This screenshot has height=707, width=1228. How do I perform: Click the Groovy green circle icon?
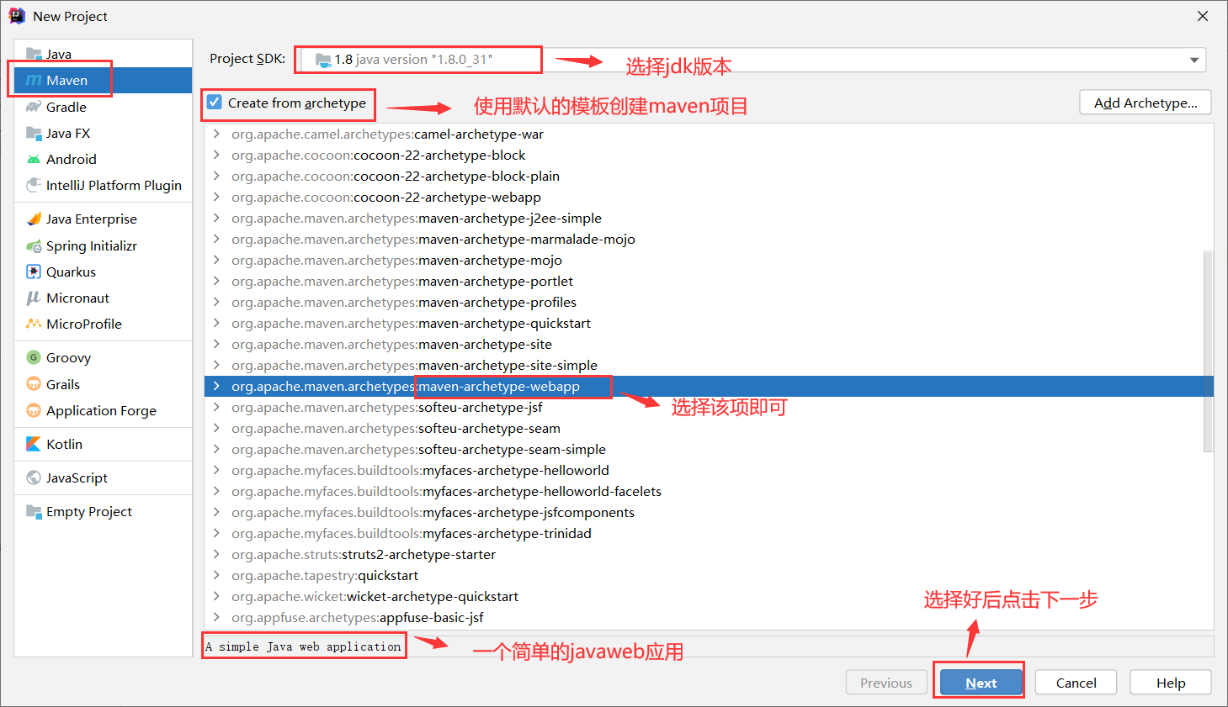click(34, 357)
